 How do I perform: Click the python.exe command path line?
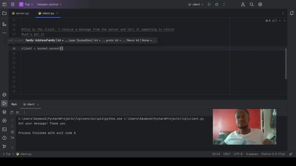click(x=111, y=119)
